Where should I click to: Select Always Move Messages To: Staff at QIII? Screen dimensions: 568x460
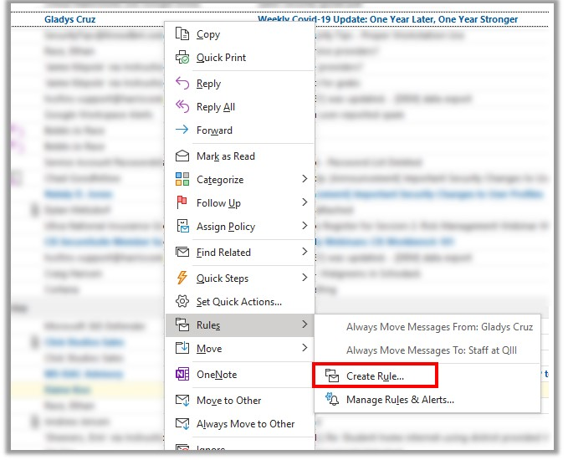[x=427, y=350]
